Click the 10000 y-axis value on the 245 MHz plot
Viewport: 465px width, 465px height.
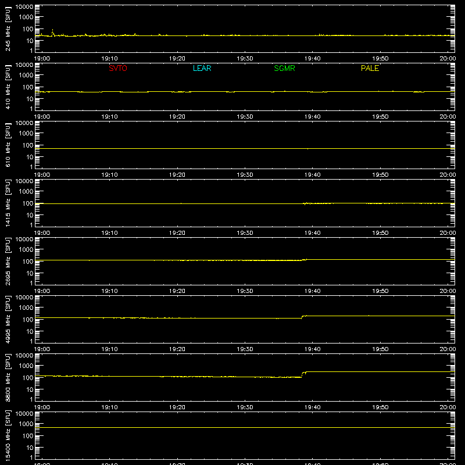pos(24,7)
